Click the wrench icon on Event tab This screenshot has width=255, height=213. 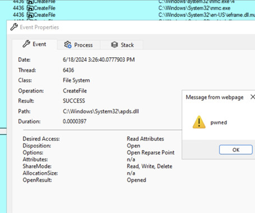(x=26, y=44)
